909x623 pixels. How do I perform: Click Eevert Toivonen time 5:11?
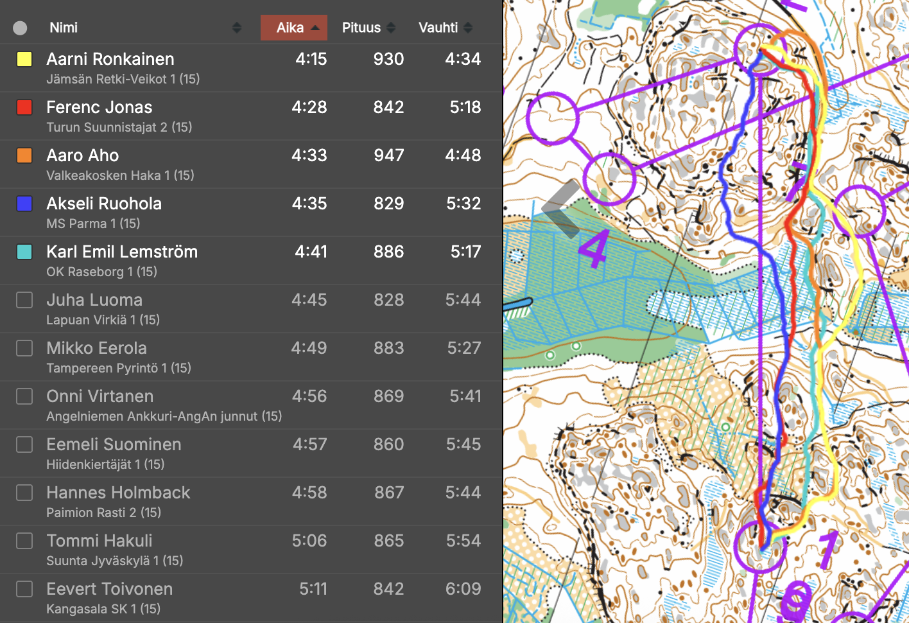pyautogui.click(x=313, y=589)
